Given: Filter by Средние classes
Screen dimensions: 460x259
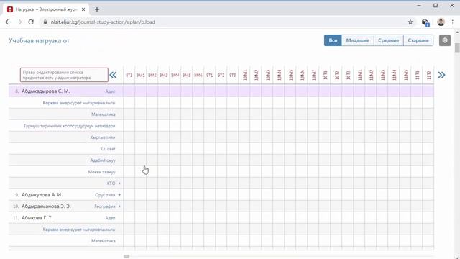Looking at the screenshot, I should coord(388,40).
